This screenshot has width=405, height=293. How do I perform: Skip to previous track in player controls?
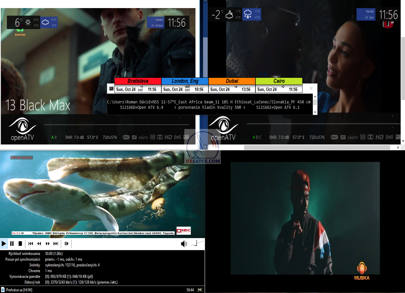[30, 243]
